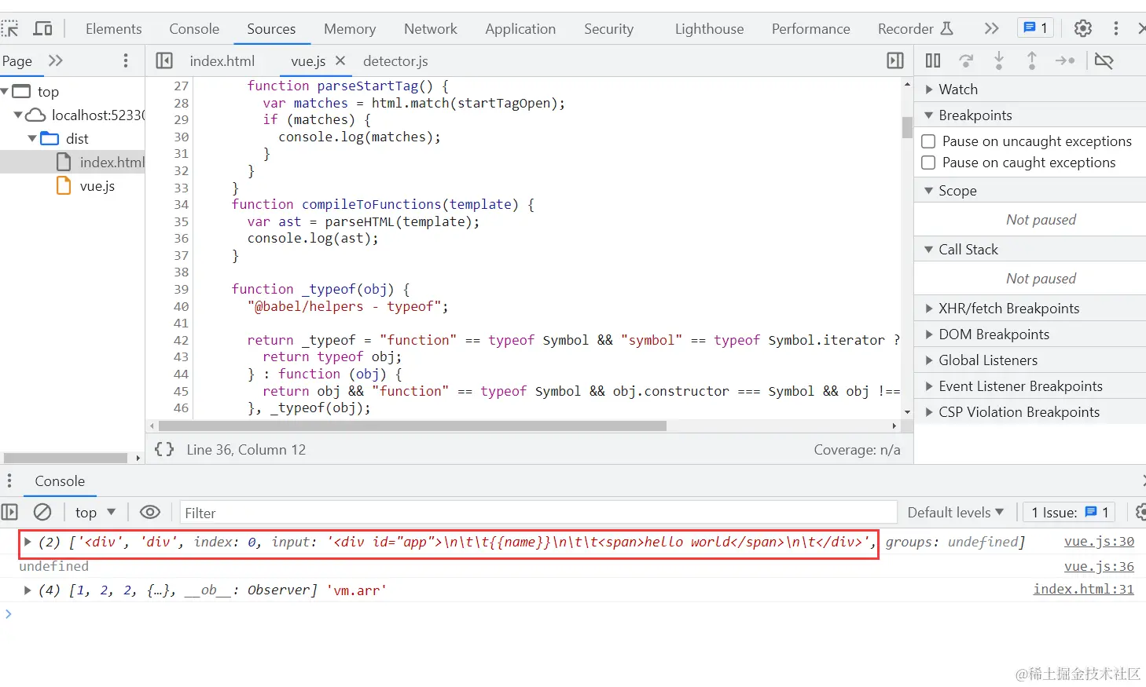
Task: Activate the inspect element picker icon
Action: 9,29
